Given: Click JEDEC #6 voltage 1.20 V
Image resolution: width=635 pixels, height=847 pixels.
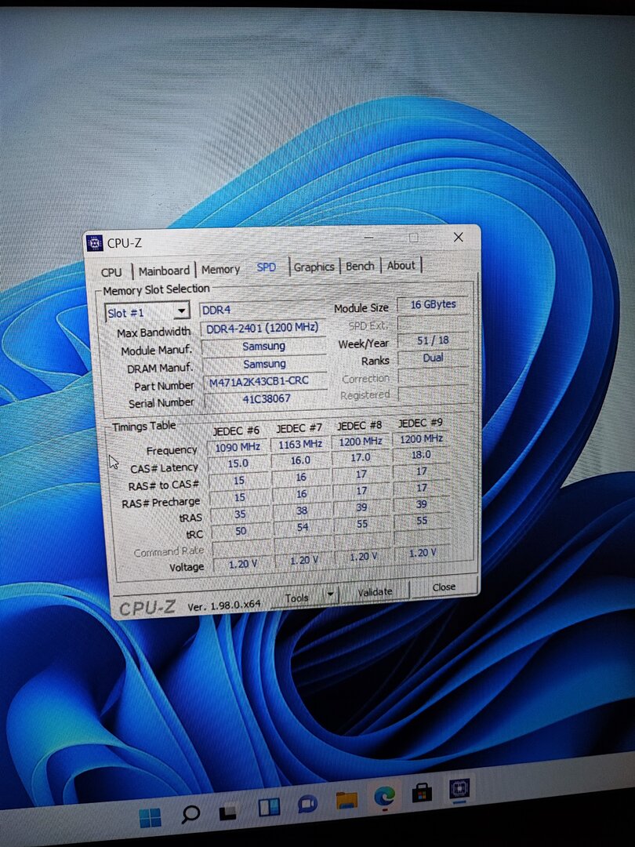Looking at the screenshot, I should coord(242,564).
